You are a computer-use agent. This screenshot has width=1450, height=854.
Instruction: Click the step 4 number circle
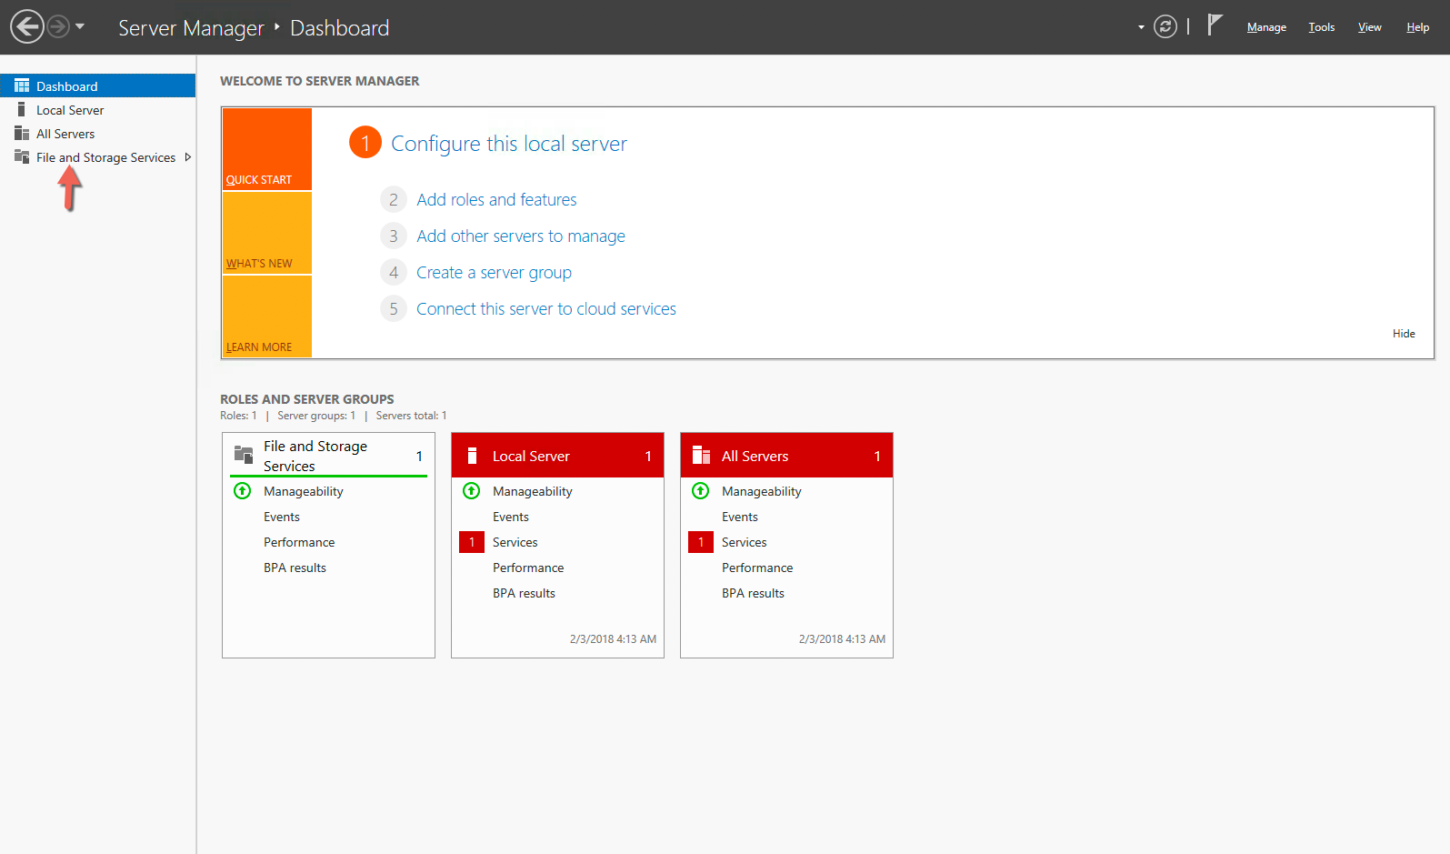394,272
